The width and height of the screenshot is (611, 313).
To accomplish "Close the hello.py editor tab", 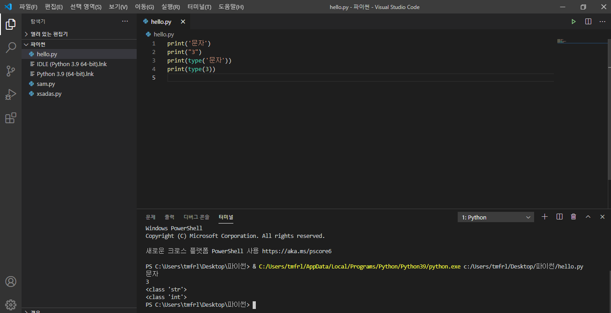I will pos(183,22).
